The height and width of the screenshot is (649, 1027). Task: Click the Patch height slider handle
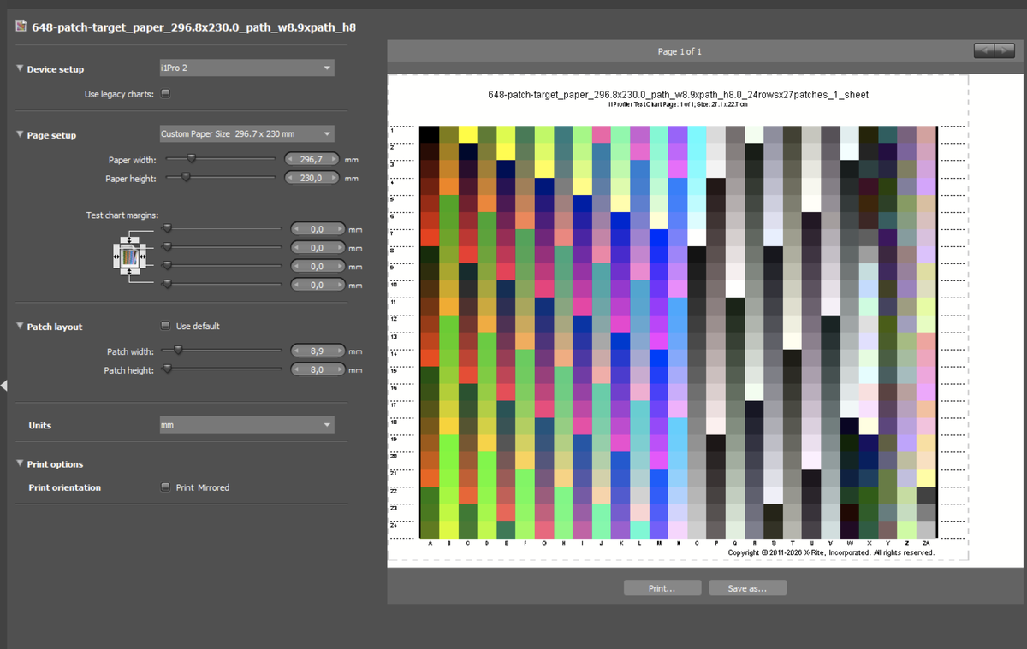click(x=168, y=369)
